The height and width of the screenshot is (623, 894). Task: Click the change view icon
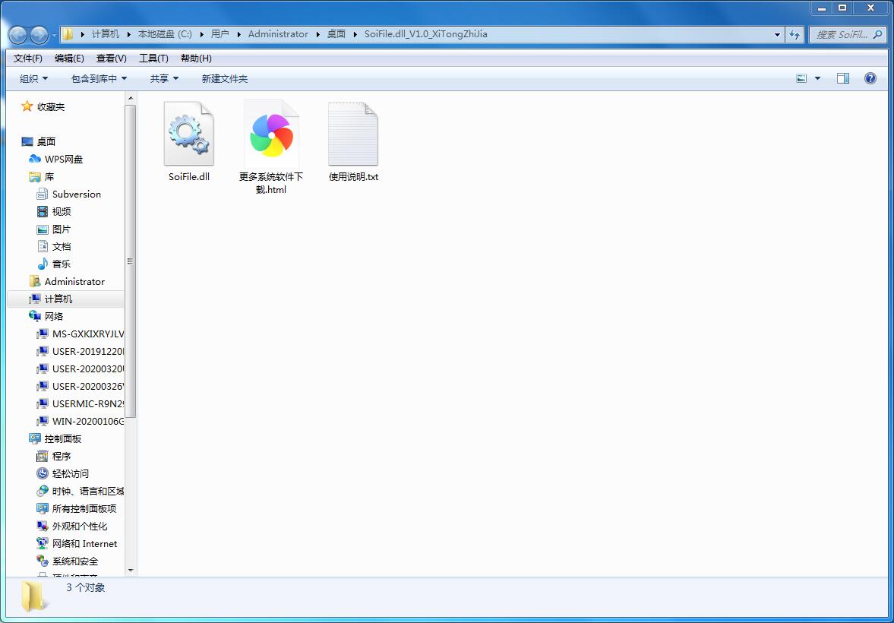pyautogui.click(x=801, y=78)
